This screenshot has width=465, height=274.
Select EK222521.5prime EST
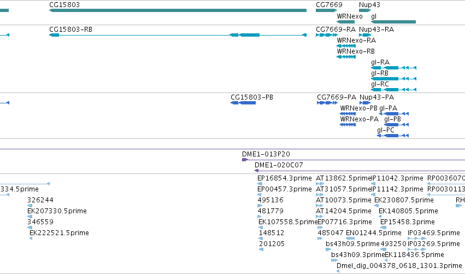coord(59,233)
